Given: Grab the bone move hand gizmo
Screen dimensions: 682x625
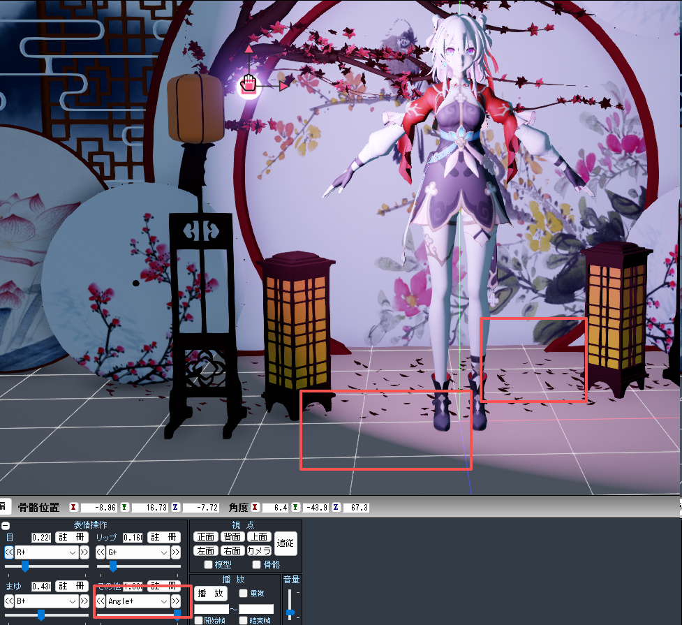Looking at the screenshot, I should (x=249, y=84).
